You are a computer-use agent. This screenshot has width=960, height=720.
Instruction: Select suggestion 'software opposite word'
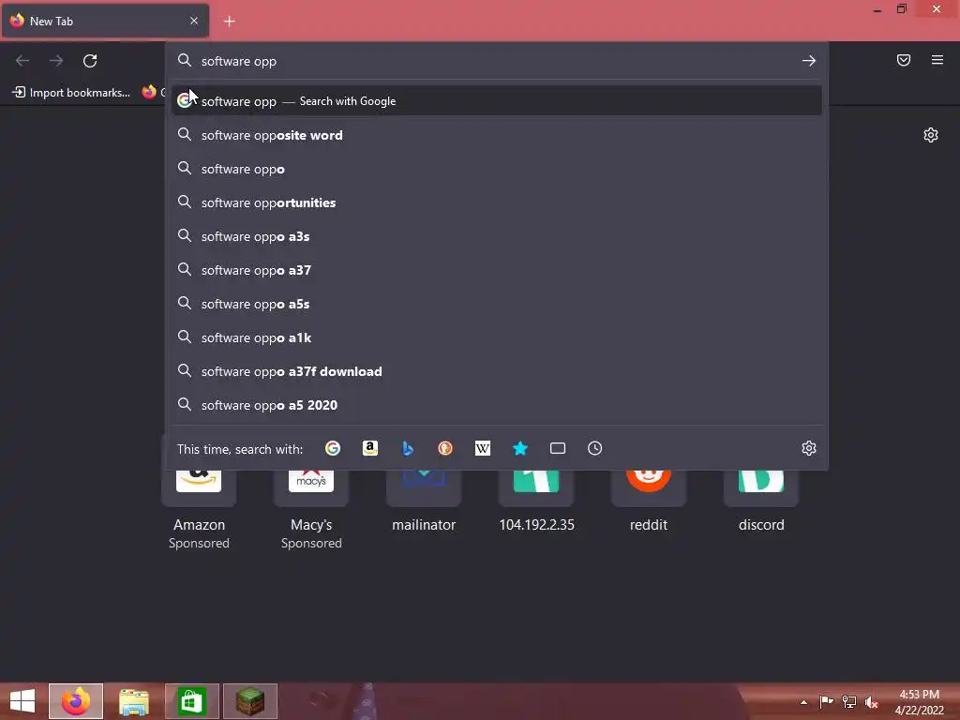coord(497,135)
